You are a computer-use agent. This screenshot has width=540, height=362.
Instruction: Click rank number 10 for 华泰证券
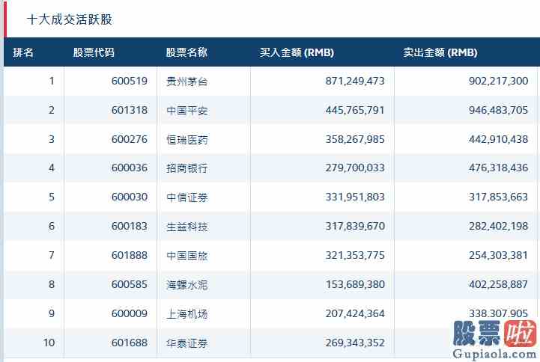click(x=49, y=343)
